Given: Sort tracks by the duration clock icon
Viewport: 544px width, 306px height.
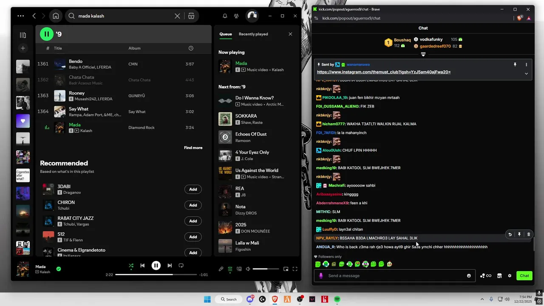Looking at the screenshot, I should [191, 48].
